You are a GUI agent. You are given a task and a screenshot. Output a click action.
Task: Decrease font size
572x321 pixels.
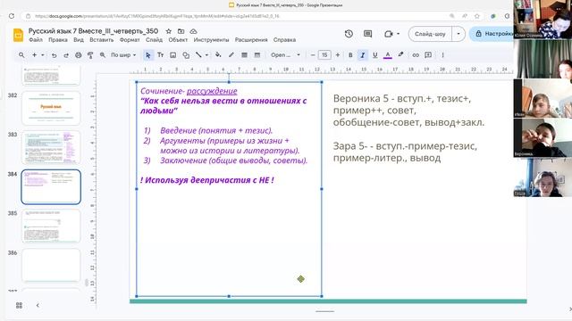click(313, 55)
